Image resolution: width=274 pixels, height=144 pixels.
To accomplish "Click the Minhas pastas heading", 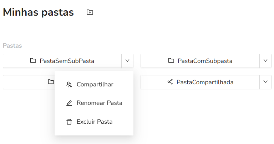I will [38, 12].
